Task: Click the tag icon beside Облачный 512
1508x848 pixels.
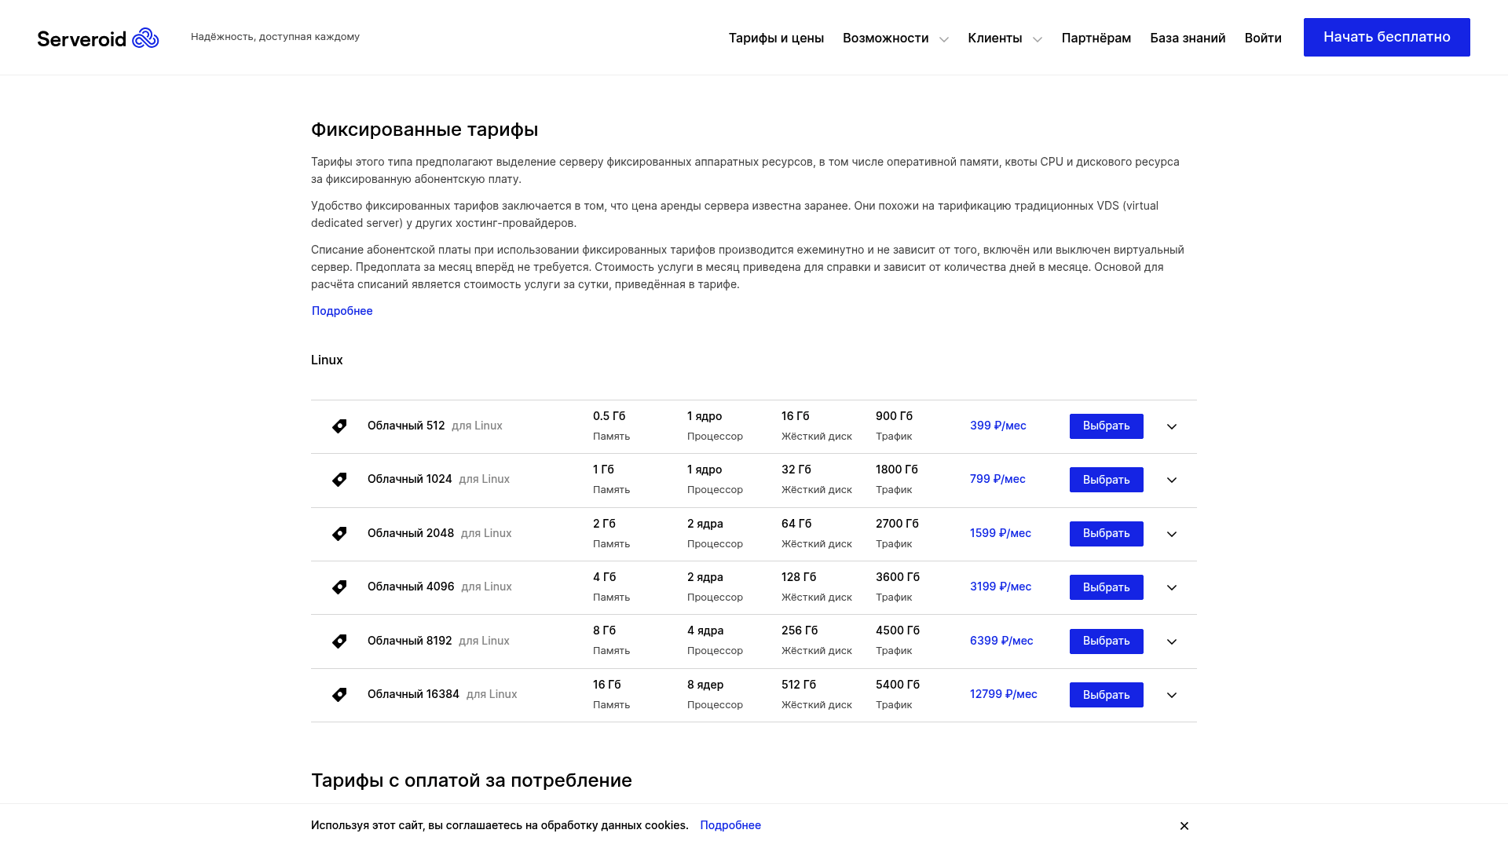Action: 339,426
